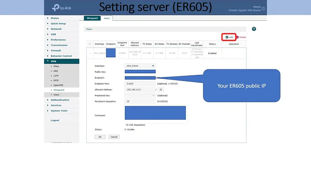Image resolution: width=311 pixels, height=174 pixels.
Task: Open the Wireguard submenu item
Action: point(59,90)
